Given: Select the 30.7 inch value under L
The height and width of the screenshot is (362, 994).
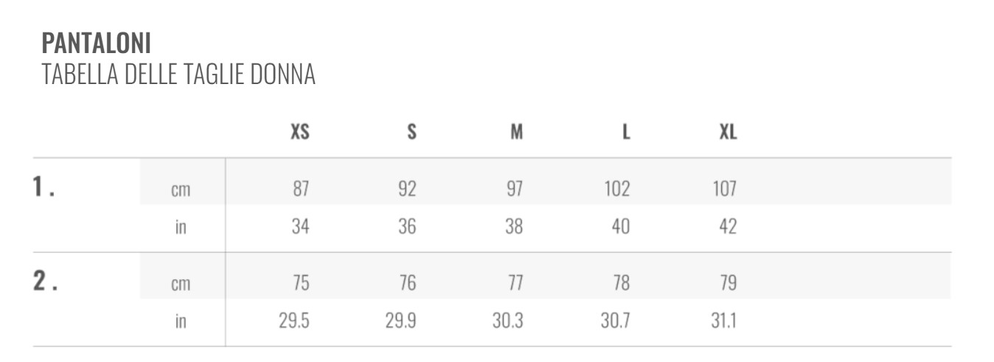Looking at the screenshot, I should [615, 321].
